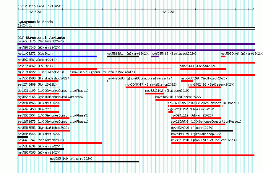Click the red nsv5508017 (ByrskaBishop2022) bar
Image resolution: width=263 pixels, height=173 pixels.
146,87
